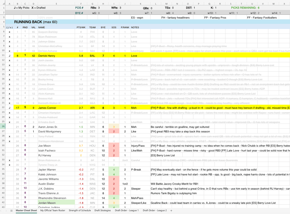Click the P.RANK column label
Viewport: 290px width, 214px height.
point(125,27)
